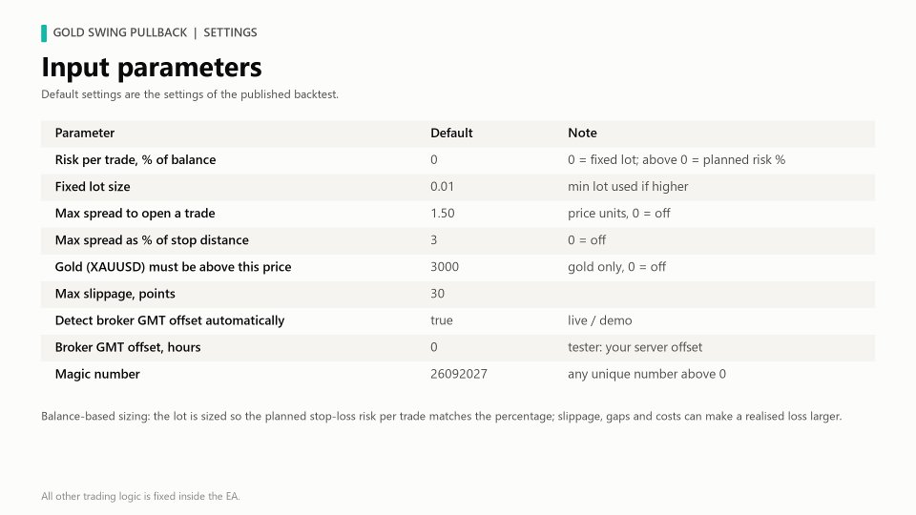This screenshot has width=916, height=515.
Task: Click the Magic number value 26092027
Action: click(459, 374)
